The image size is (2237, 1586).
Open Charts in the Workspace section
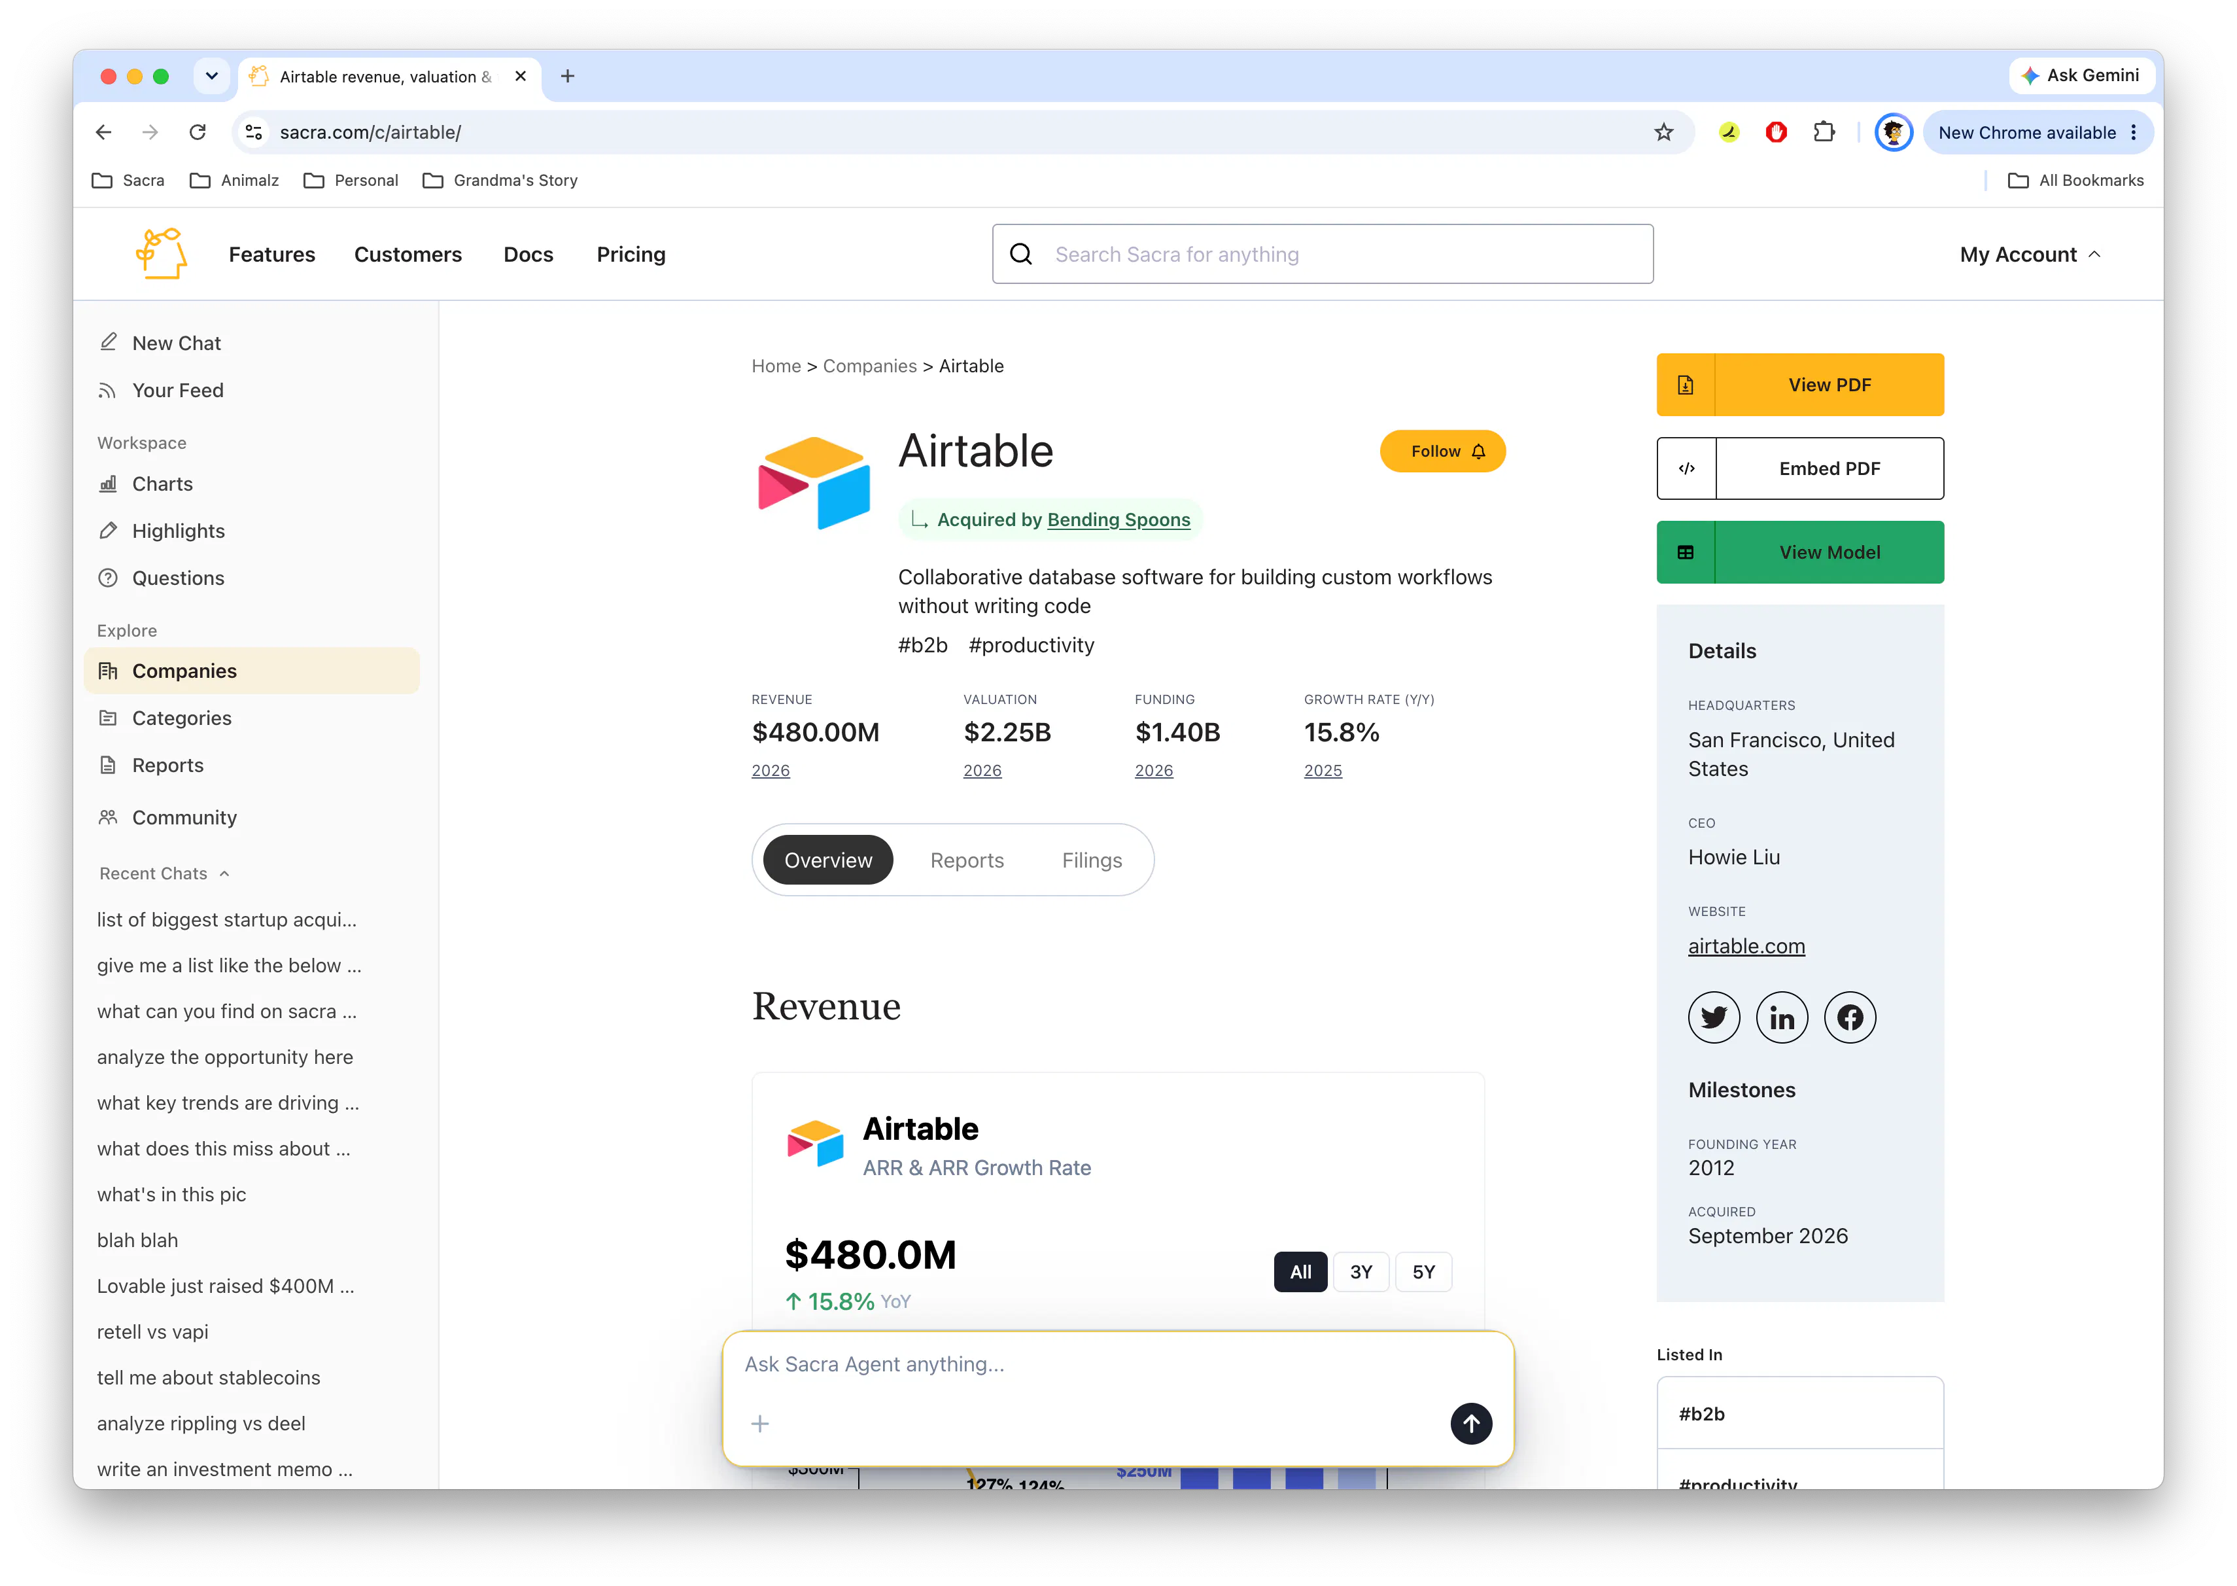(252, 484)
